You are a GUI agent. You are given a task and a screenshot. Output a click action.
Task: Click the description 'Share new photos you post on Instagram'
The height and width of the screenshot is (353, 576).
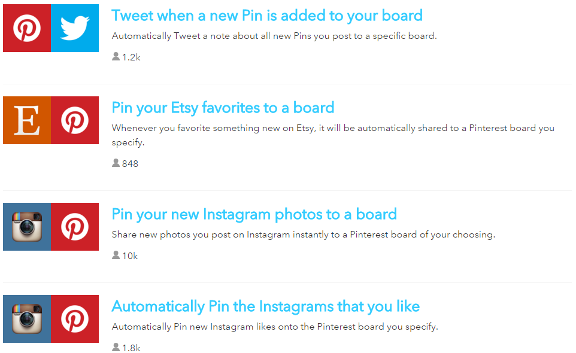[304, 235]
